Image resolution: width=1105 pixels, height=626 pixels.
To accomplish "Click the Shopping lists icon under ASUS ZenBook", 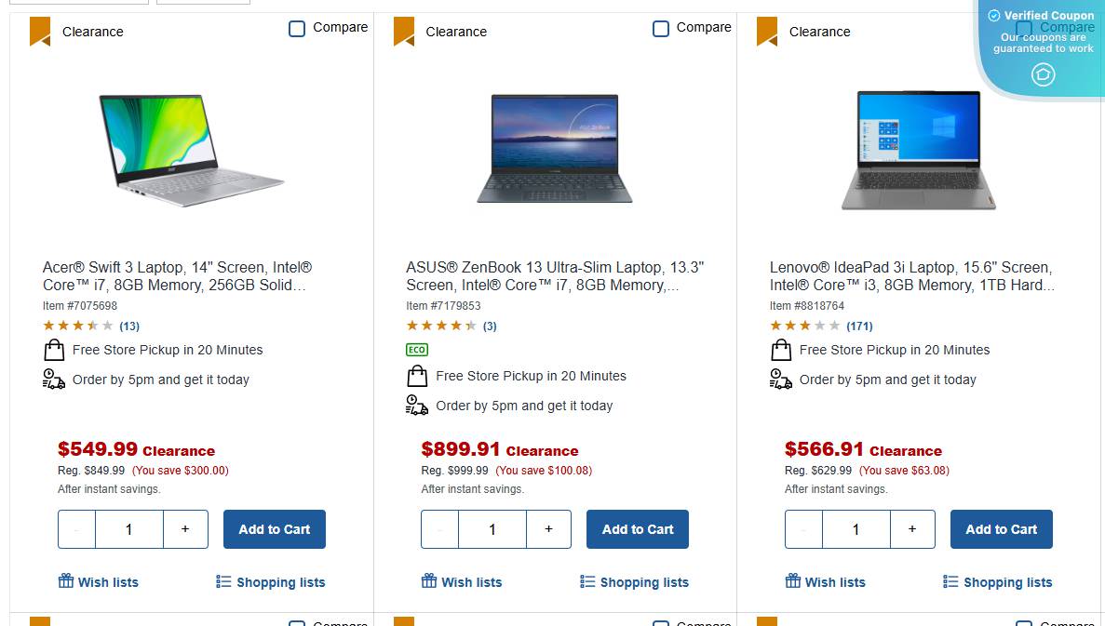I will [587, 581].
